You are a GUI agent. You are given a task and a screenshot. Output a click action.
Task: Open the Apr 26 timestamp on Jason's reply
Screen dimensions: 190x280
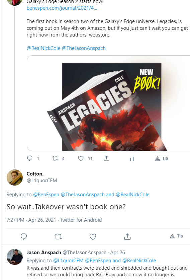(117, 253)
